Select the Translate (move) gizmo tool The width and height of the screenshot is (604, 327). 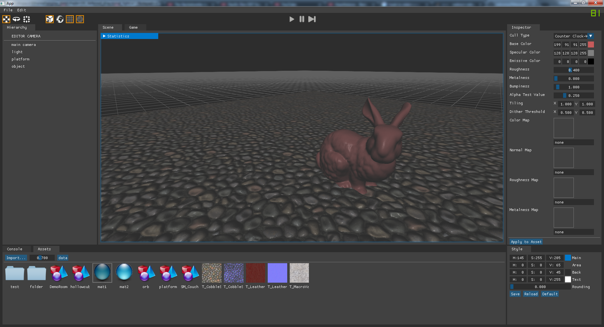point(6,19)
